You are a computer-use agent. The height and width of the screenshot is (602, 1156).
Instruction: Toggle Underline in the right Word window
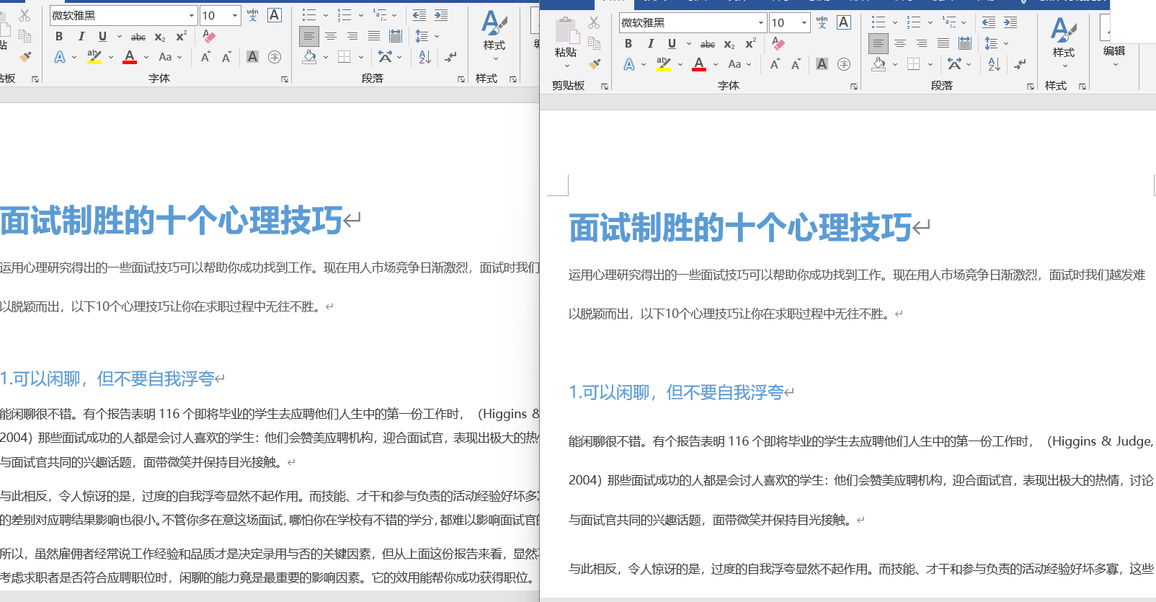click(x=672, y=43)
